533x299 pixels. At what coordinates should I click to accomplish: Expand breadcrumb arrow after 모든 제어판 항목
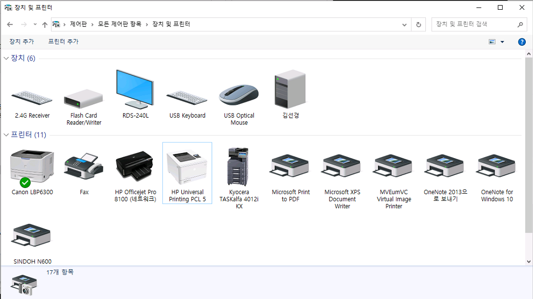point(147,25)
